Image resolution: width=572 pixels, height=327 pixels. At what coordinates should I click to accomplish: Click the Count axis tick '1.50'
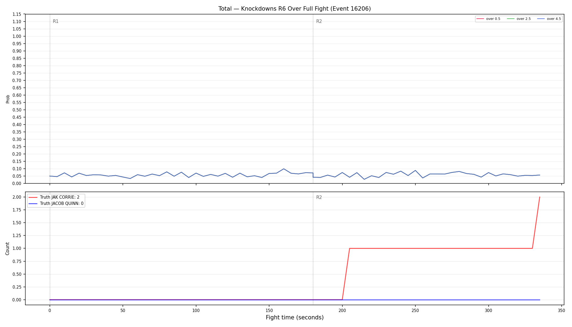17,223
